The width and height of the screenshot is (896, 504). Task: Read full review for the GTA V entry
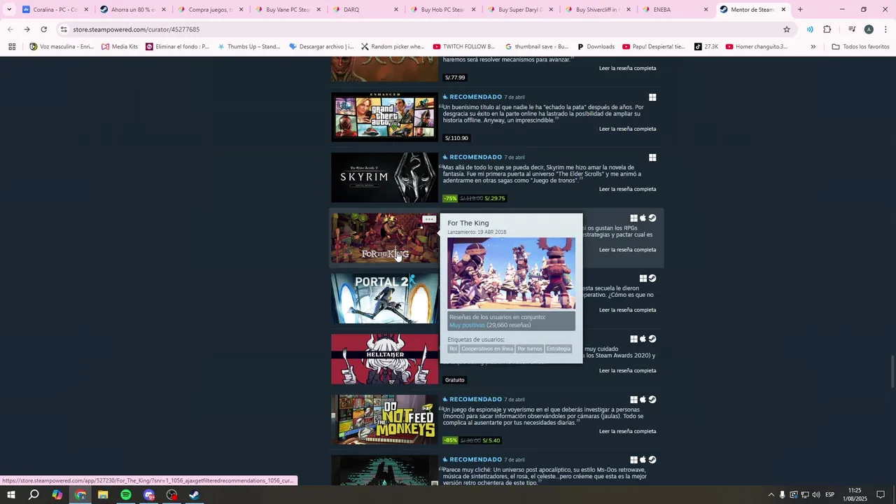point(627,129)
